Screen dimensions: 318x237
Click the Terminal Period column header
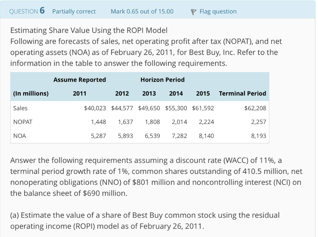coord(243,93)
